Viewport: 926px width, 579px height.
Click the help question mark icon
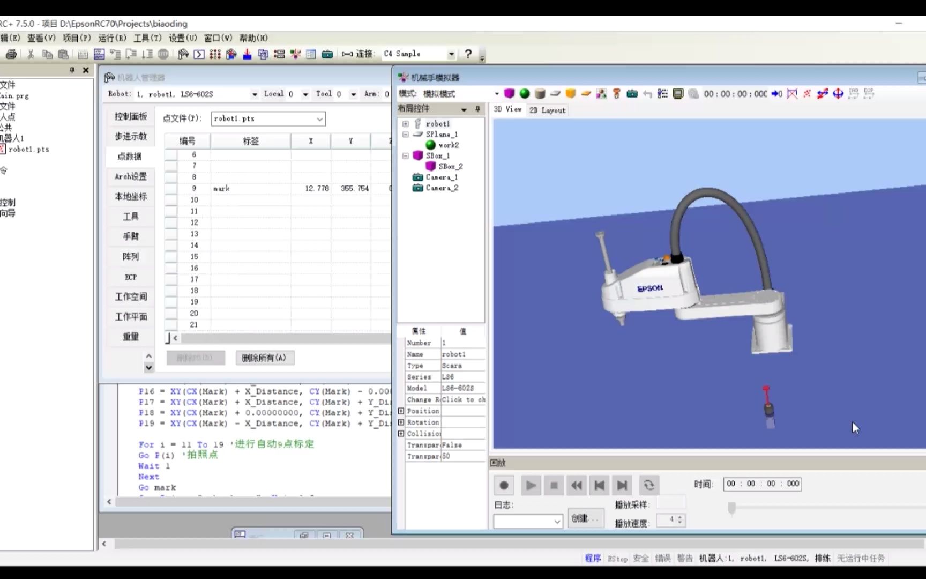point(468,54)
